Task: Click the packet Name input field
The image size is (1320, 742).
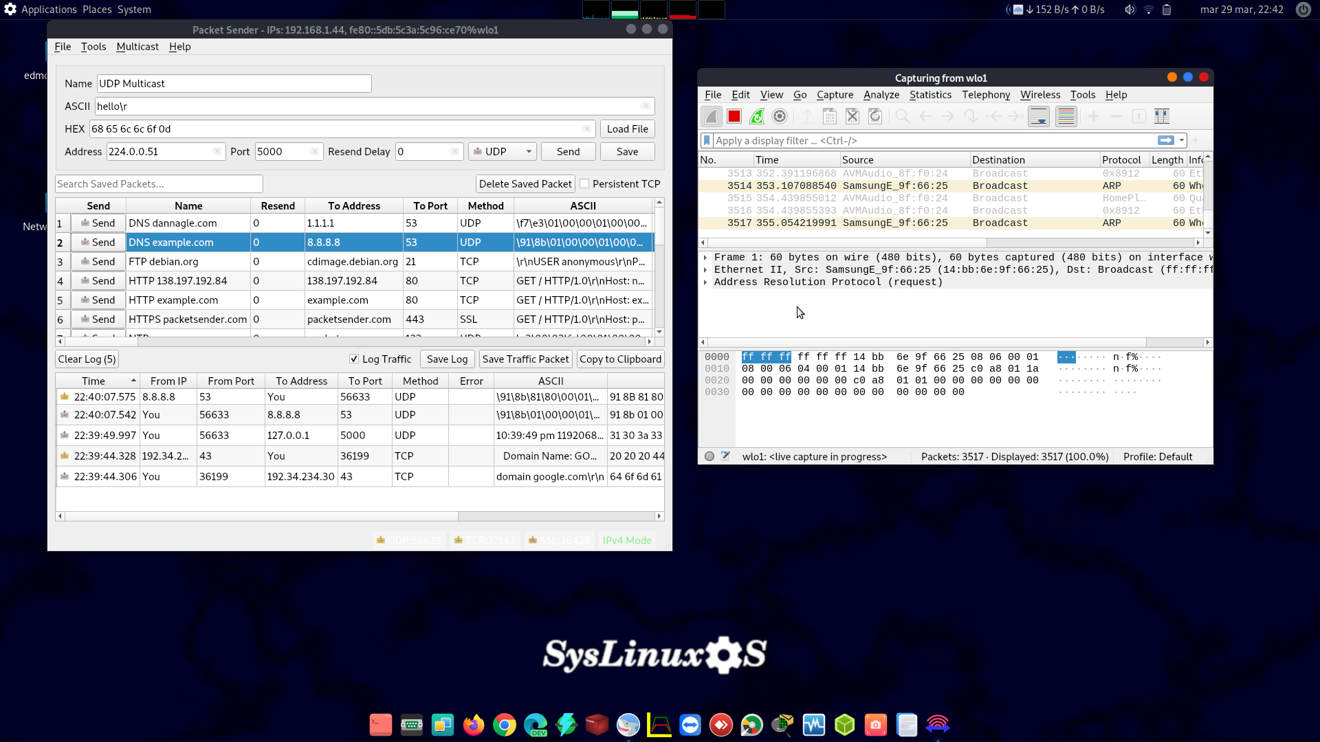Action: pos(234,84)
